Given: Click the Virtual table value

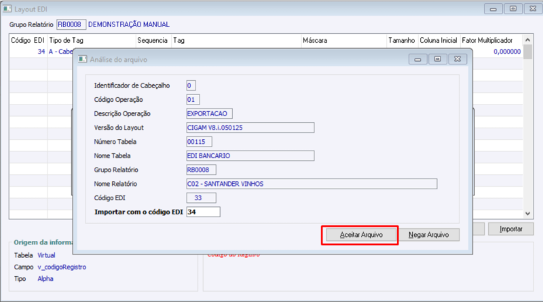Looking at the screenshot, I should (46, 255).
